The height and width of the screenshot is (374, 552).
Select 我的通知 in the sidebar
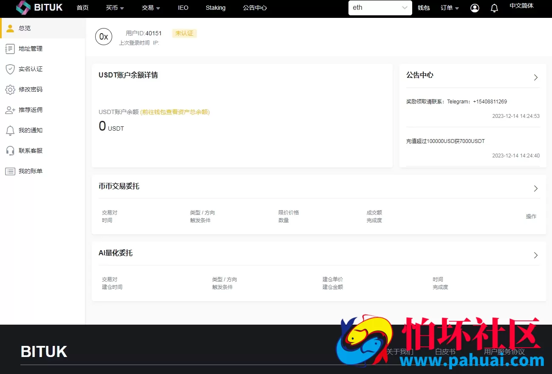42,130
